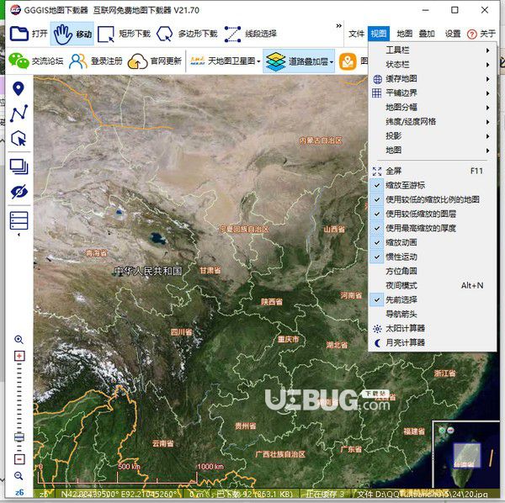Toggle 惯性运动 option
505x503 pixels.
click(x=432, y=257)
